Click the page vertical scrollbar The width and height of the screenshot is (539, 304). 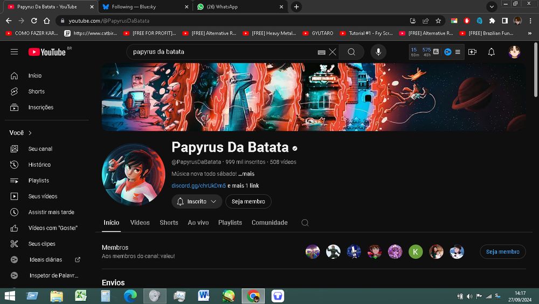(536, 69)
